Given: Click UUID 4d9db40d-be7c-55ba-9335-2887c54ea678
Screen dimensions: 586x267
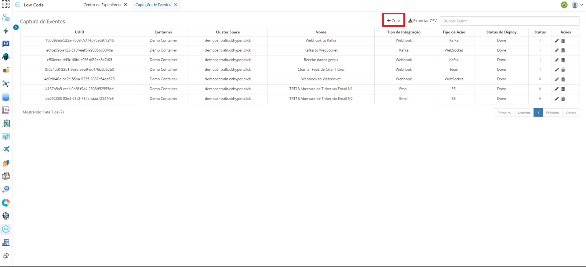Looking at the screenshot, I should [79, 79].
